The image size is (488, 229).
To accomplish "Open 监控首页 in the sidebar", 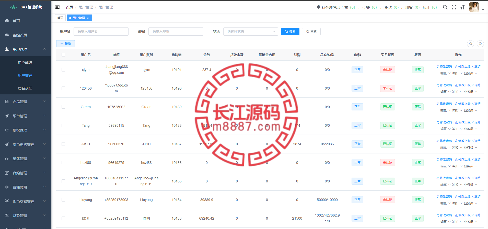I will 20,35.
